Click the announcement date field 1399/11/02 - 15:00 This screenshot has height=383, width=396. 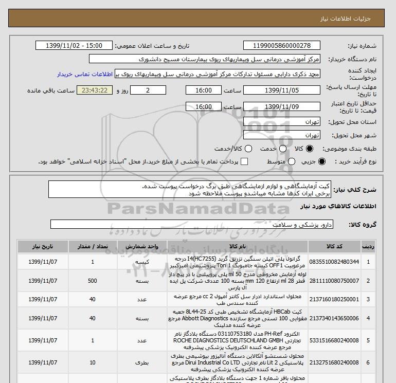pos(74,45)
